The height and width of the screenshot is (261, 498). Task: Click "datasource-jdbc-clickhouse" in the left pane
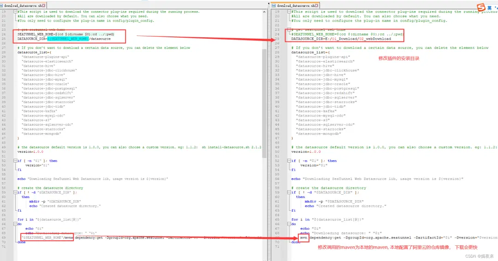coord(49,70)
